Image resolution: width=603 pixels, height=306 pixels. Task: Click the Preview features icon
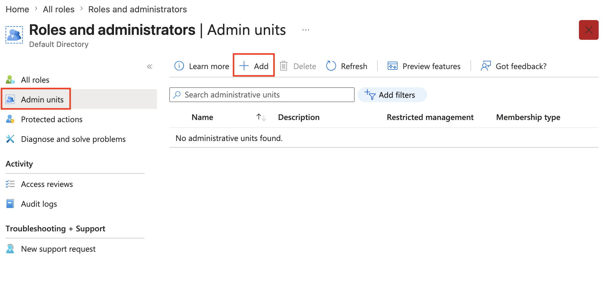(393, 66)
